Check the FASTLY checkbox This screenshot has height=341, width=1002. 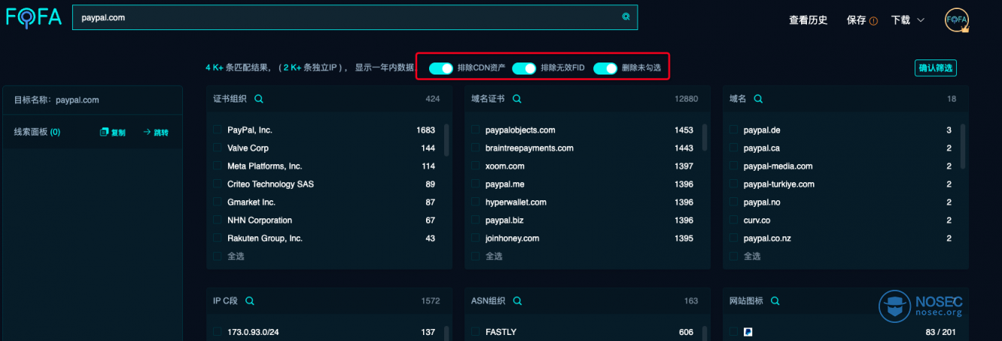(476, 332)
